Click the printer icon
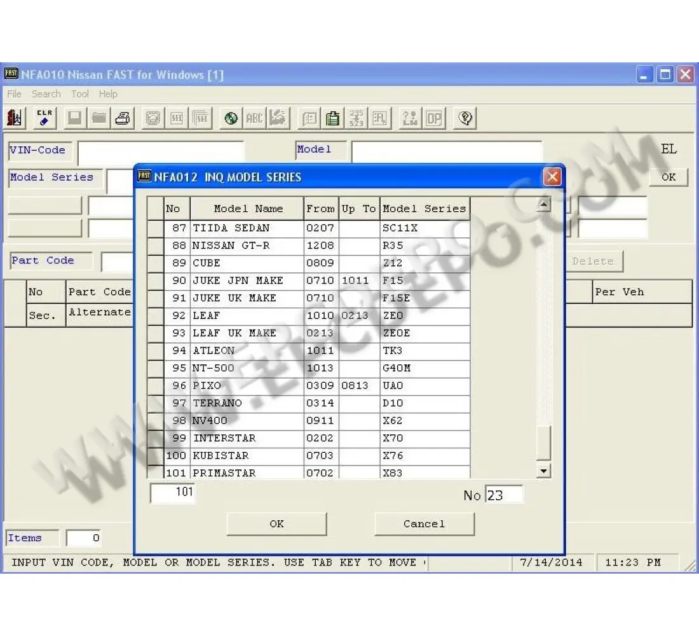Image resolution: width=699 pixels, height=636 pixels. tap(123, 118)
